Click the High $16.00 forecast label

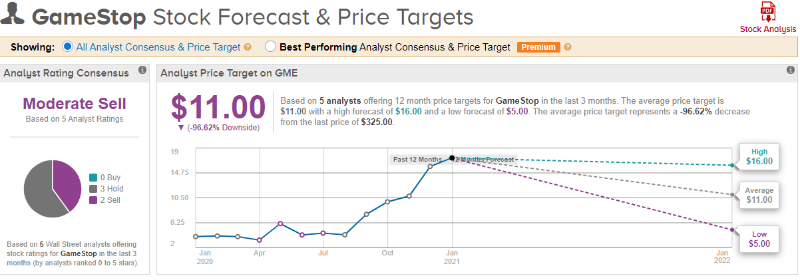pyautogui.click(x=759, y=157)
